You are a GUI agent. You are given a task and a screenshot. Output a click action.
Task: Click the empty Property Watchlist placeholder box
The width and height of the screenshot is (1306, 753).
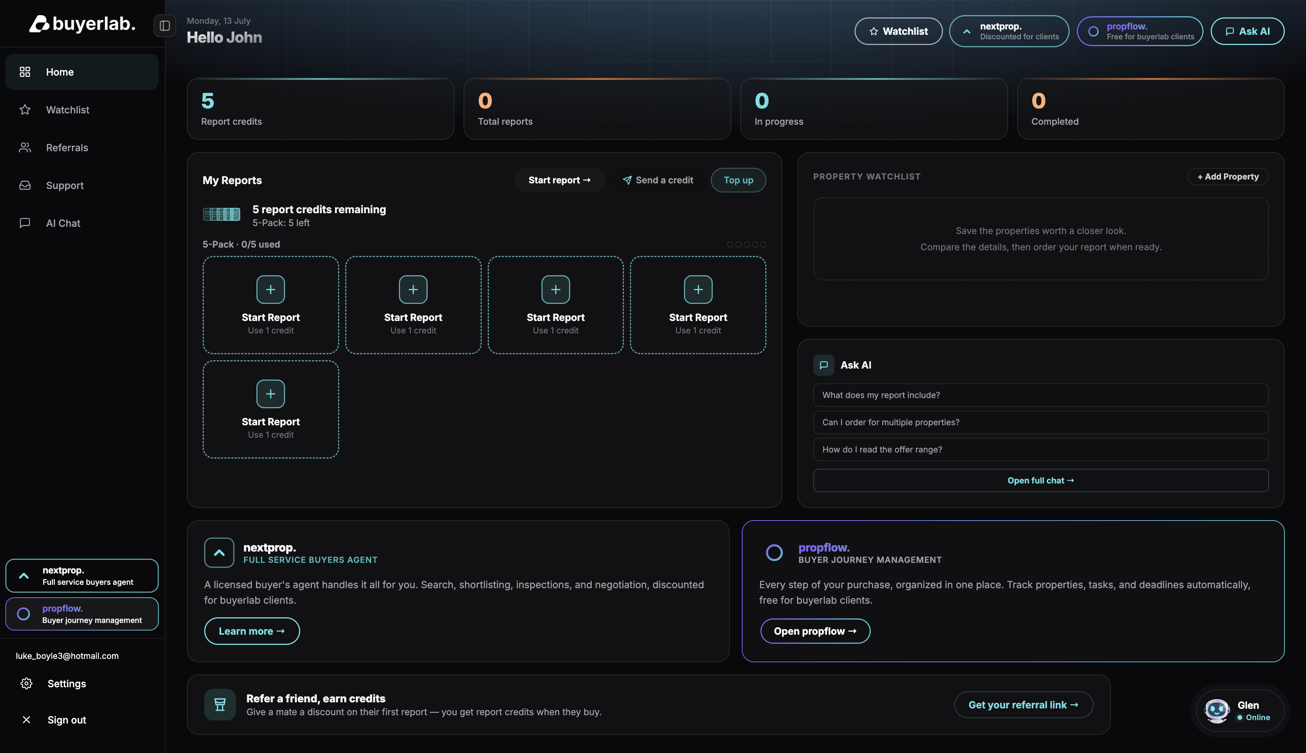click(1041, 239)
